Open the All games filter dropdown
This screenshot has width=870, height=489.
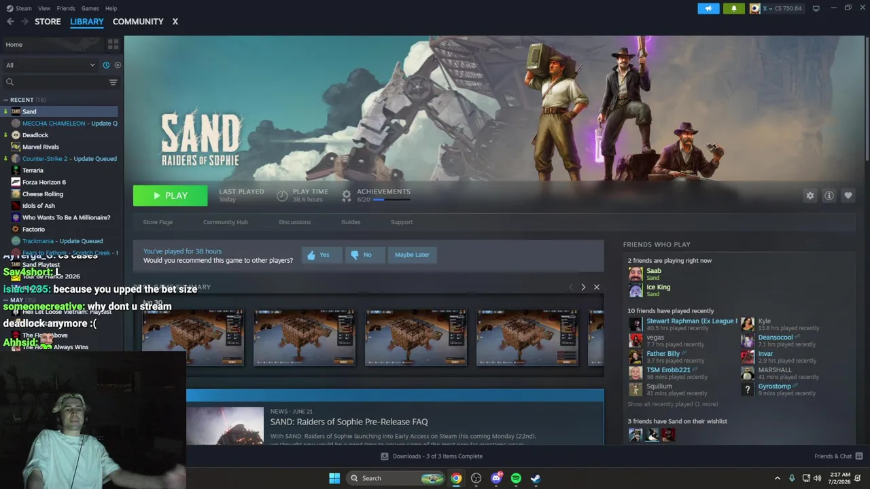[50, 65]
